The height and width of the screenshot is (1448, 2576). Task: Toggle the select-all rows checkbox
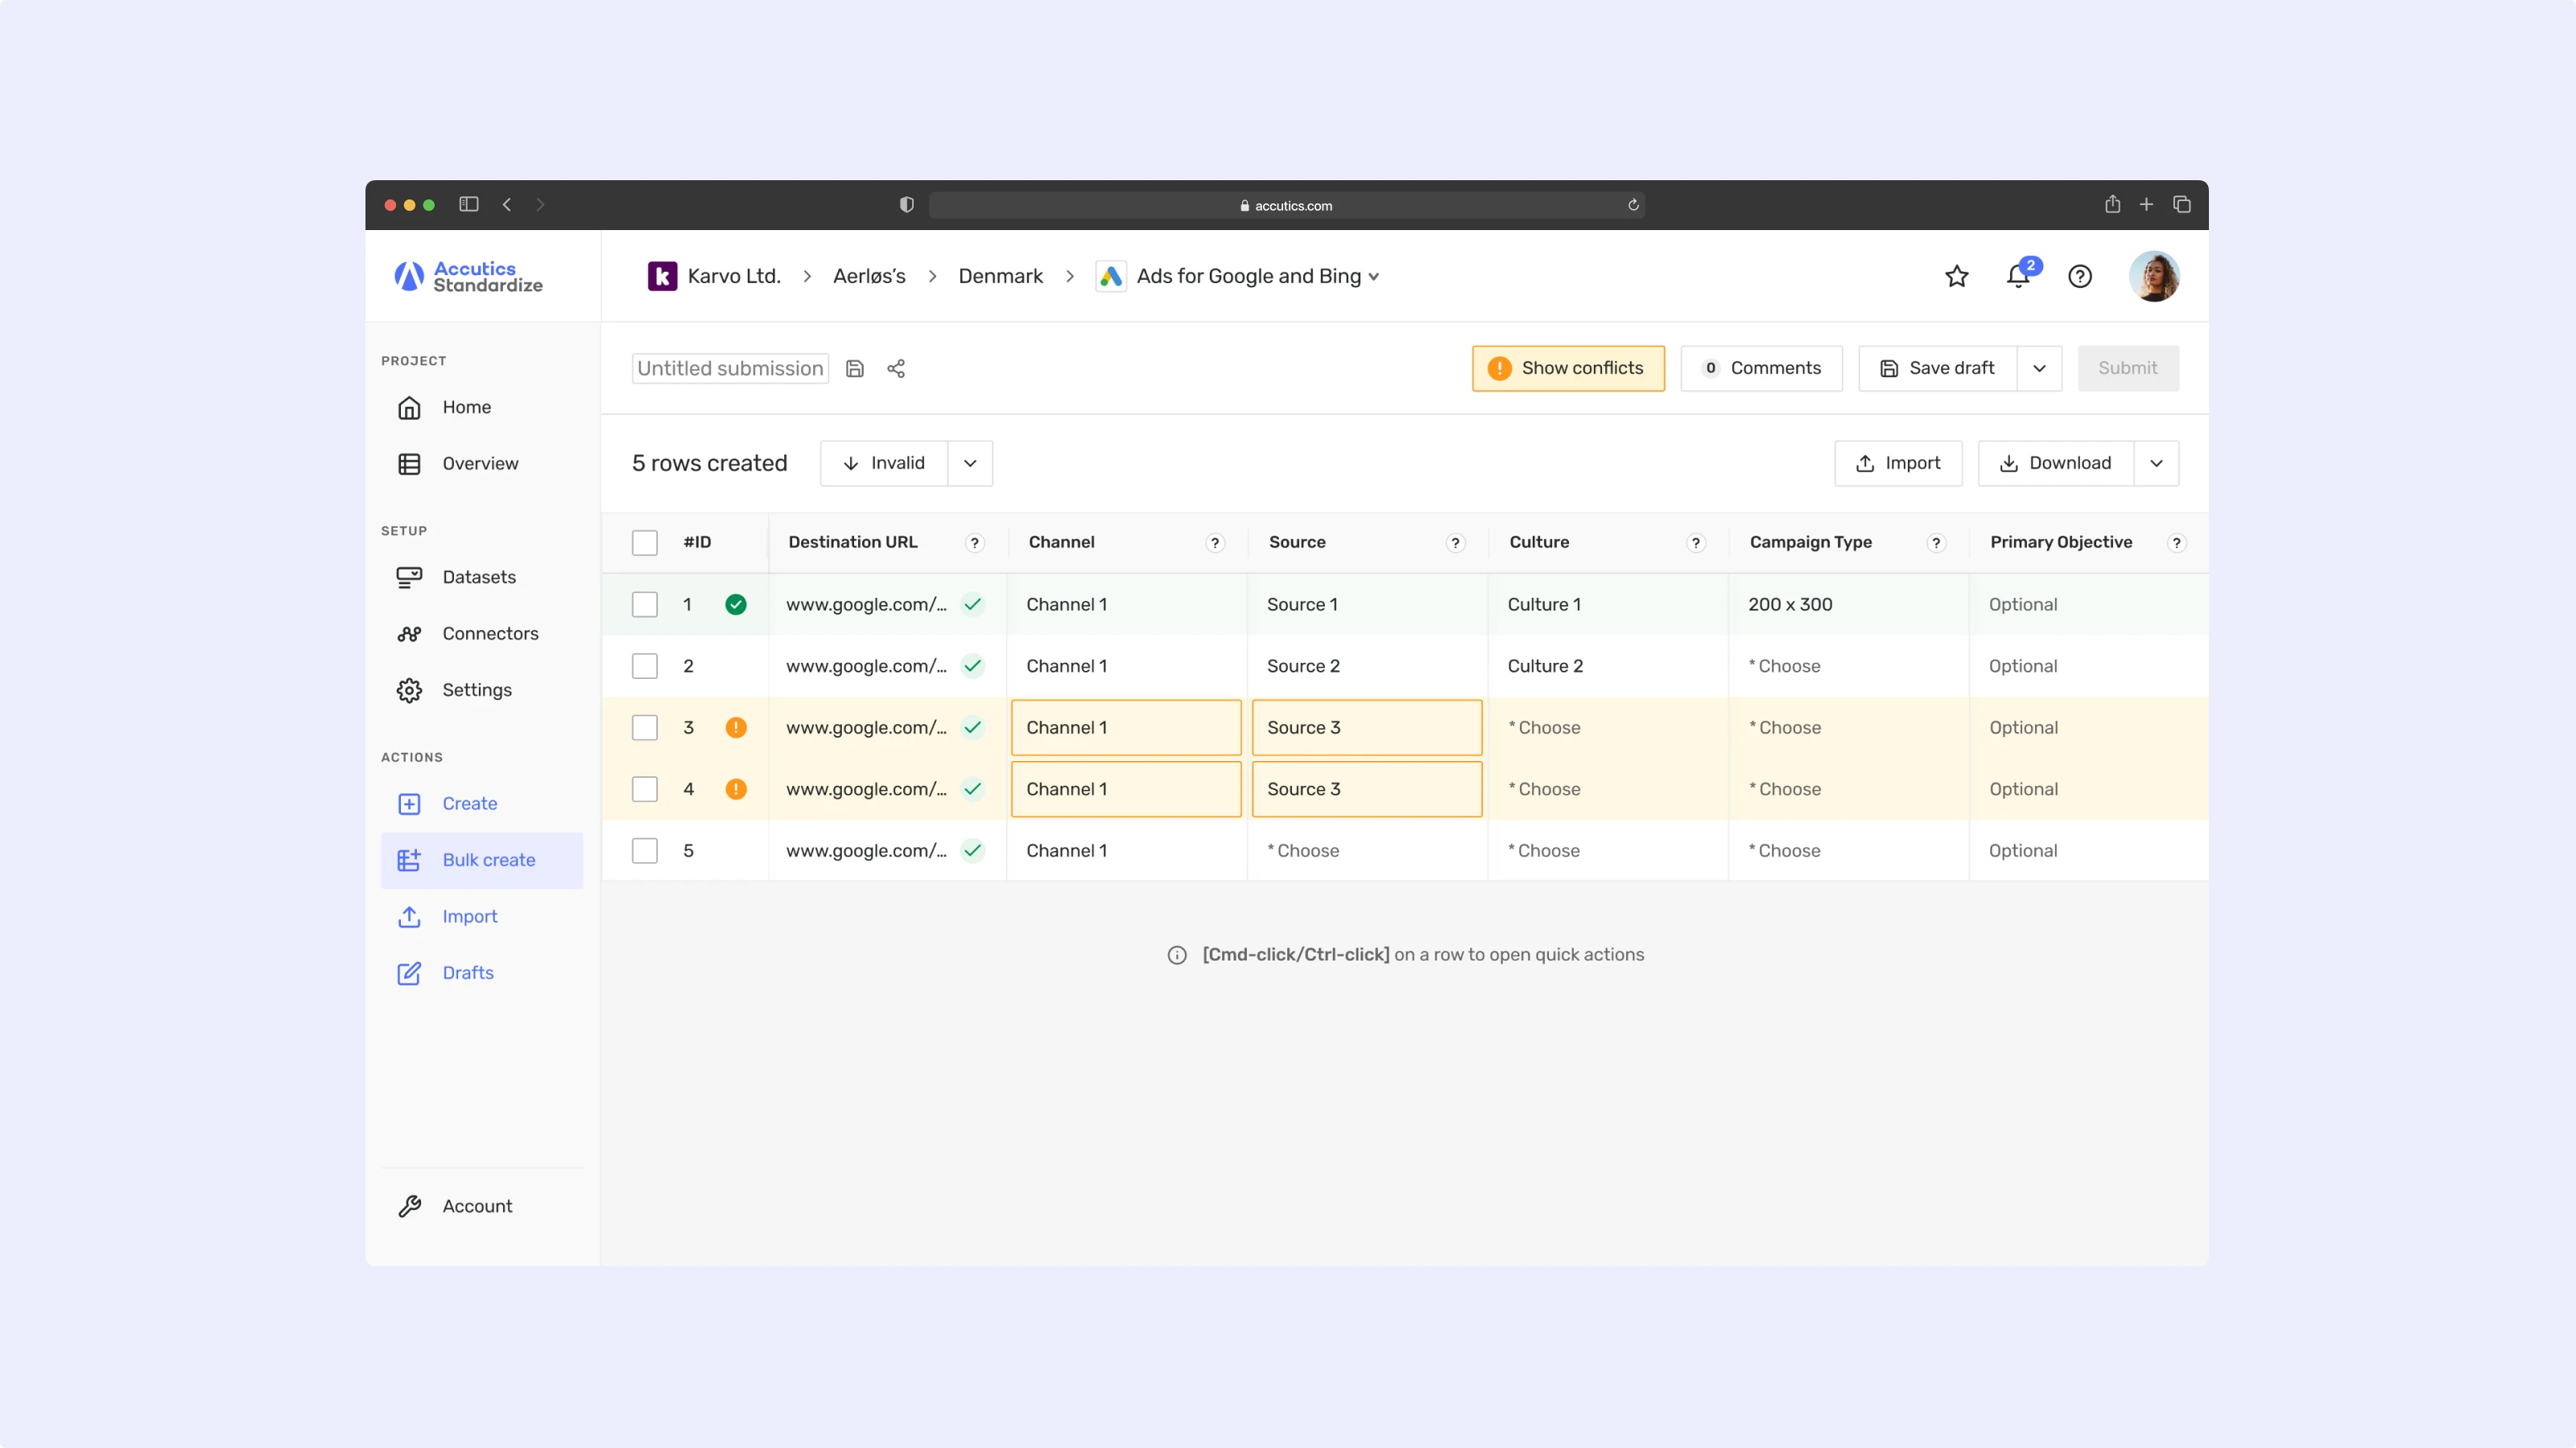[x=645, y=543]
